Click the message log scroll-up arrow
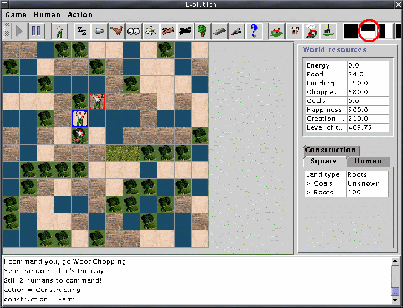The image size is (403, 308). (x=395, y=261)
